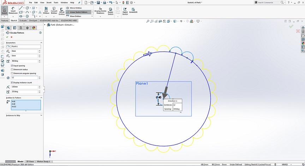Click the Circular Pattern help icon

41,33
